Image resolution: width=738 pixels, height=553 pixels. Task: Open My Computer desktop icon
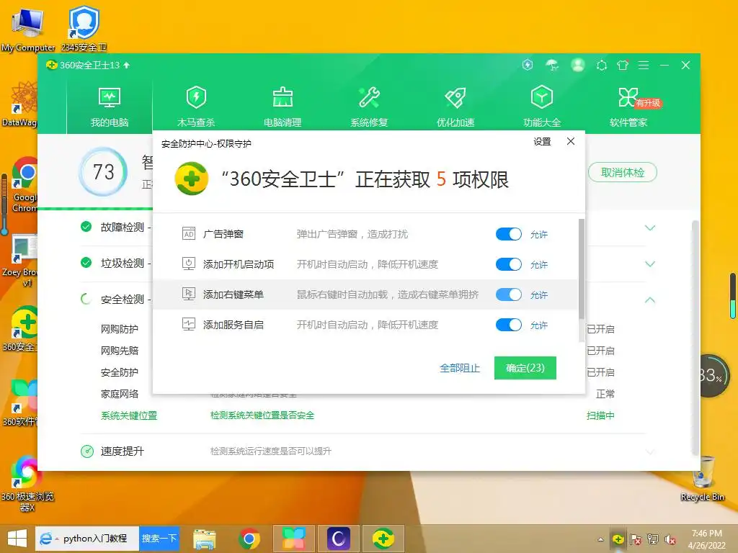click(28, 29)
